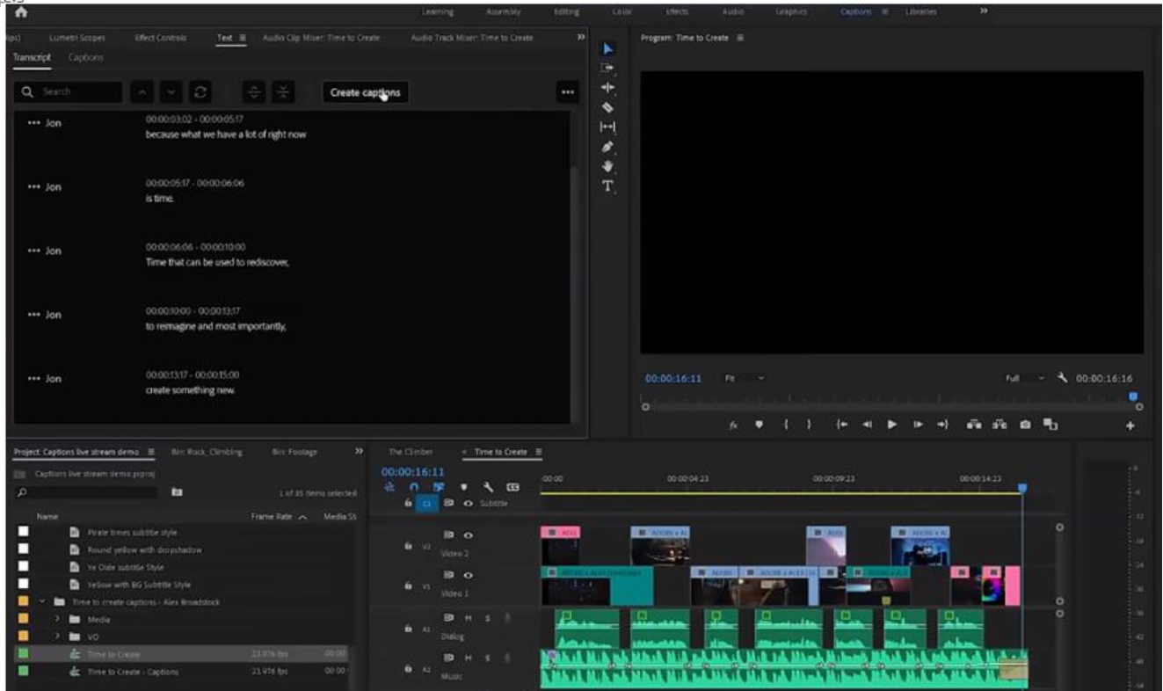Play the Program monitor
The width and height of the screenshot is (1163, 691).
[892, 425]
